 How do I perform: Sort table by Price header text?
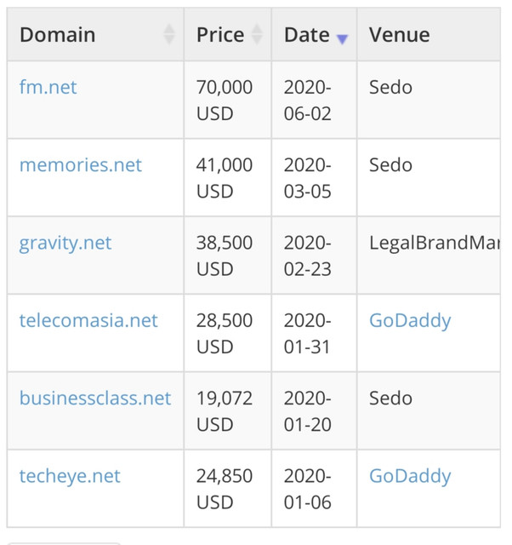[220, 35]
